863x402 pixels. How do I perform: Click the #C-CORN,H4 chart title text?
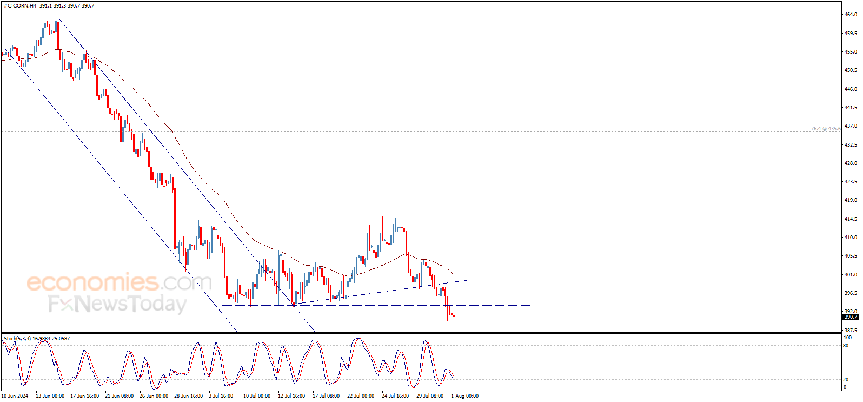point(20,6)
